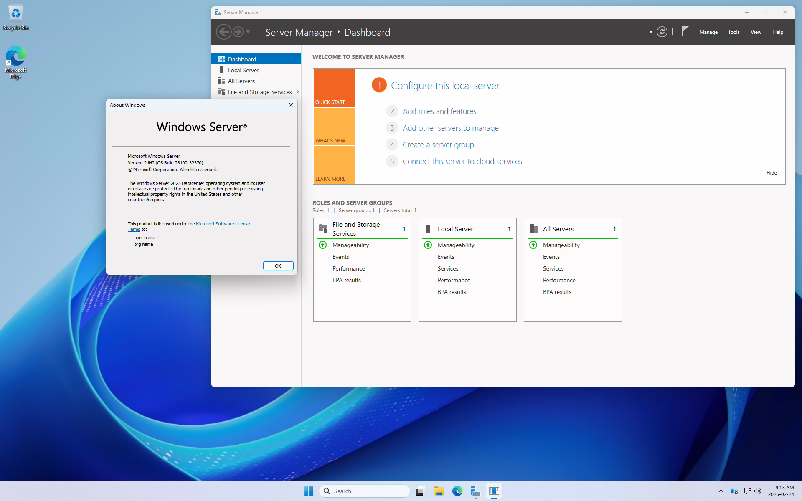
Task: Open the Tools menu
Action: point(733,32)
